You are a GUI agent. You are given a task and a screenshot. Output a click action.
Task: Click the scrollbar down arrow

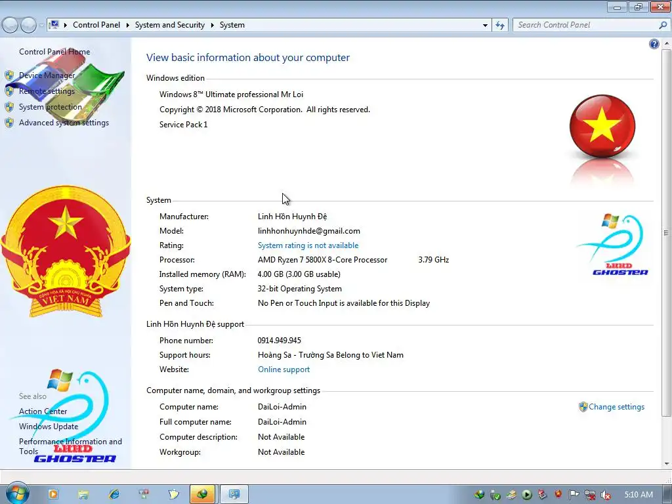[x=666, y=464]
